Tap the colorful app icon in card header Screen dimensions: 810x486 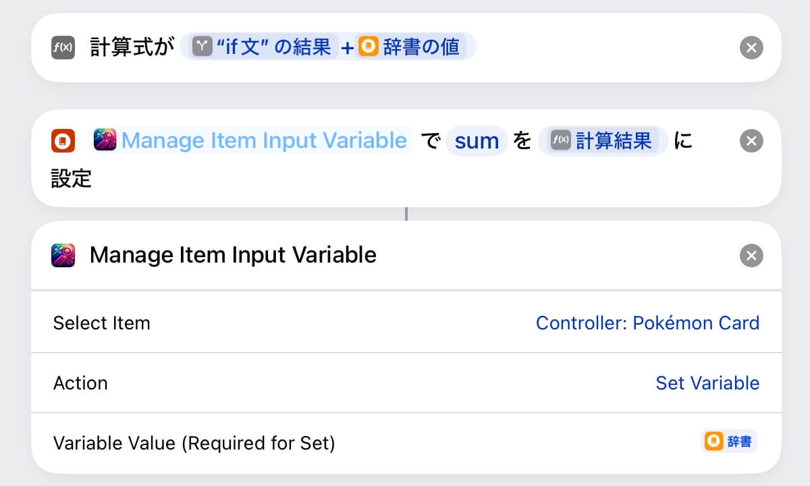point(63,256)
